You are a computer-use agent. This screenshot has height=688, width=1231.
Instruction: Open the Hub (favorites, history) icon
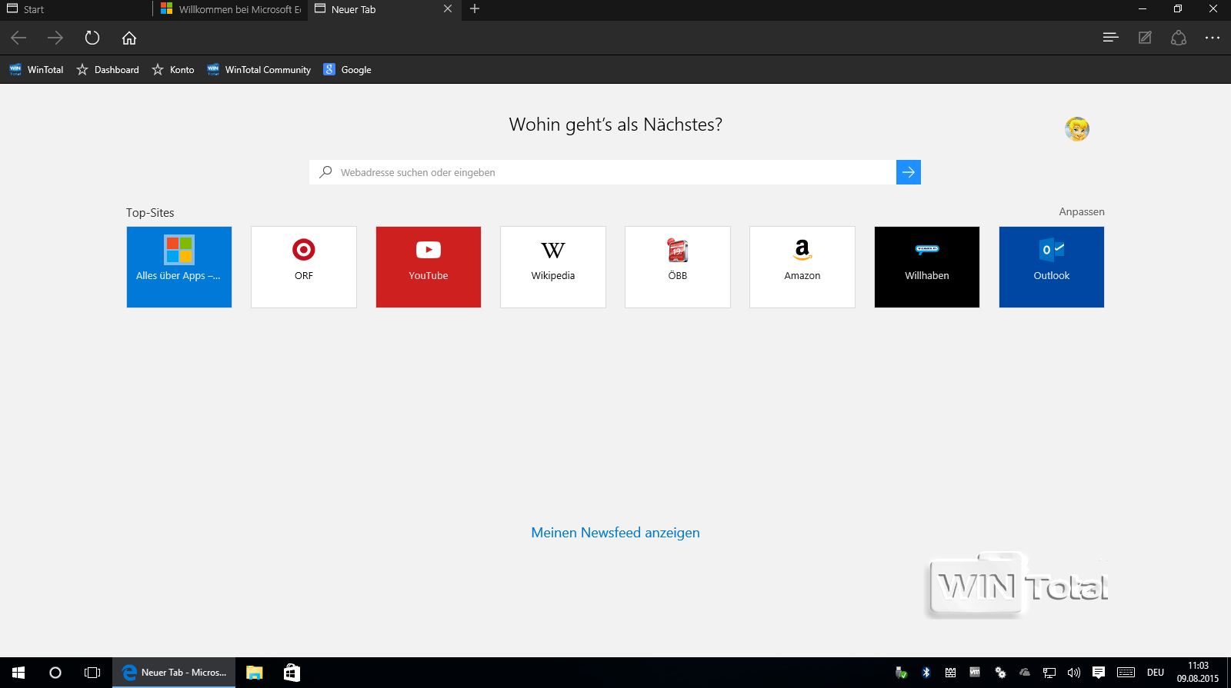click(1110, 37)
